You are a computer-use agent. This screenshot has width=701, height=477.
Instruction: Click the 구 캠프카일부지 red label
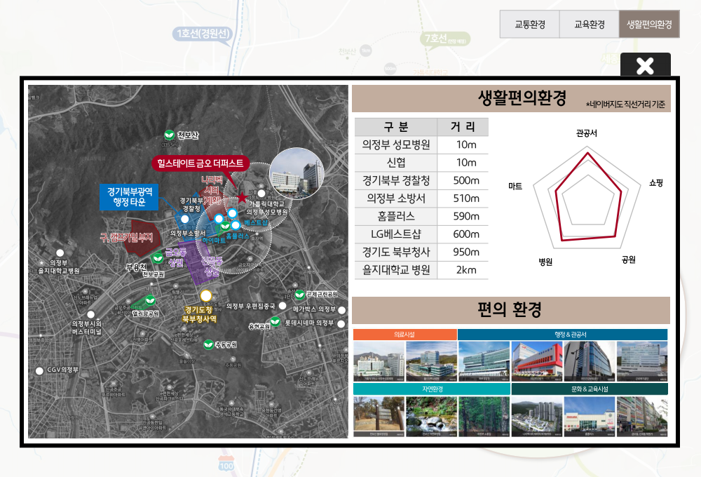click(126, 238)
